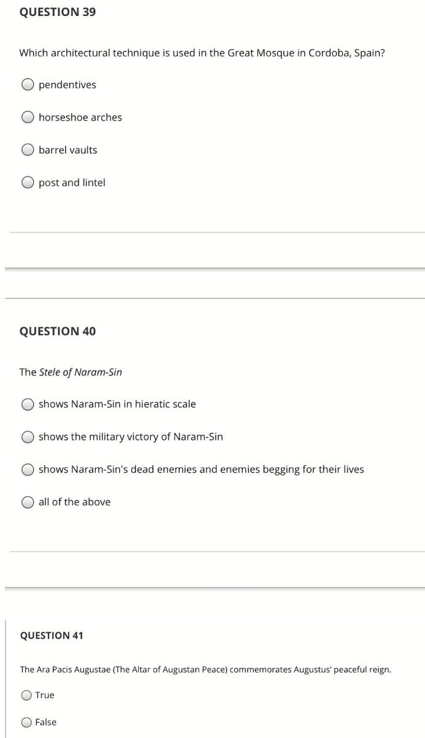Image resolution: width=425 pixels, height=738 pixels.
Task: Select the pendentives answer option
Action: pos(27,85)
